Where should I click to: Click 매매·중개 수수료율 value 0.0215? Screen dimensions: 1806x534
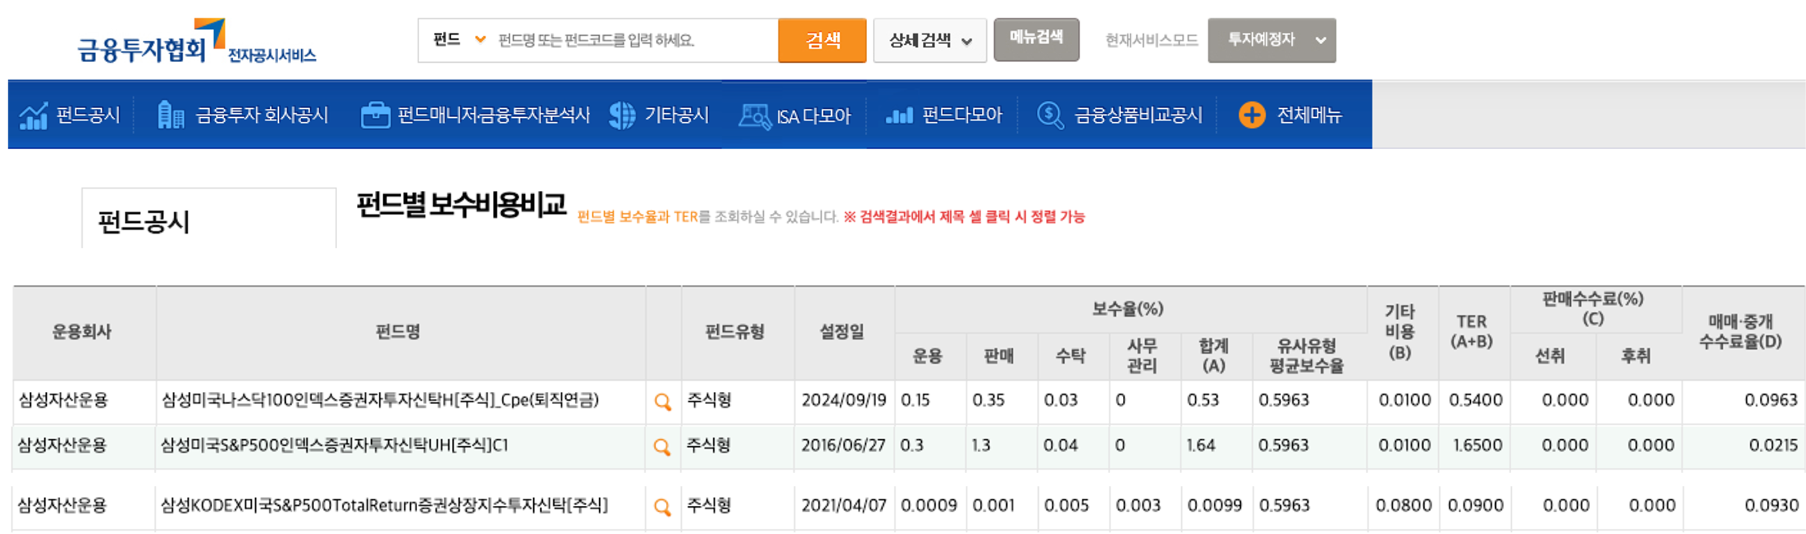(x=1773, y=446)
